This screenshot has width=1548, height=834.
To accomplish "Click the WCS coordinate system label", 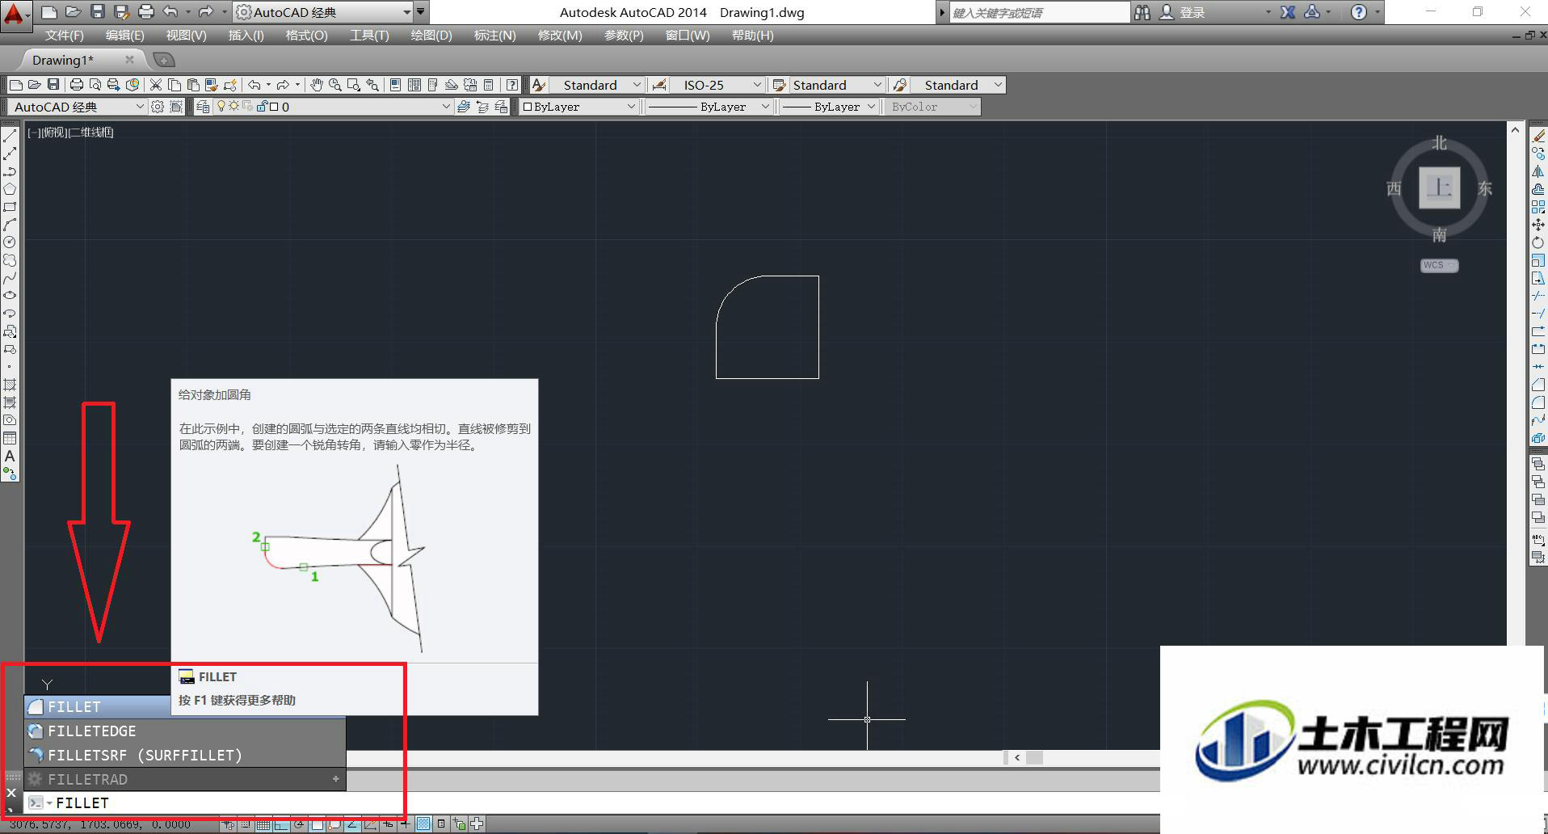I will click(1439, 265).
